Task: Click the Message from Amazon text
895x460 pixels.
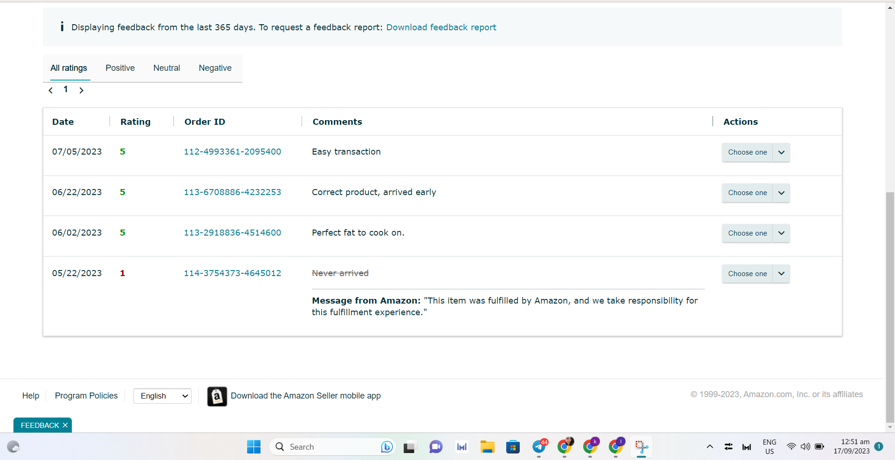Action: click(505, 306)
